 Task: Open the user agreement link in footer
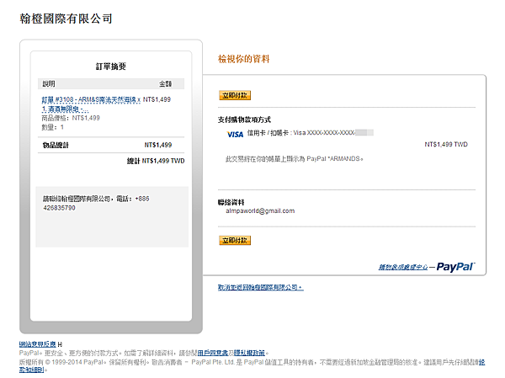pyautogui.click(x=213, y=353)
